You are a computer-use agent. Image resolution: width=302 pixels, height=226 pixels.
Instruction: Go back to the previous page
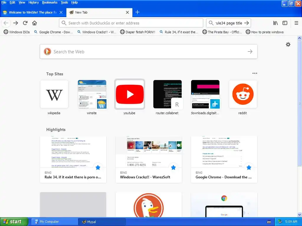(6, 23)
